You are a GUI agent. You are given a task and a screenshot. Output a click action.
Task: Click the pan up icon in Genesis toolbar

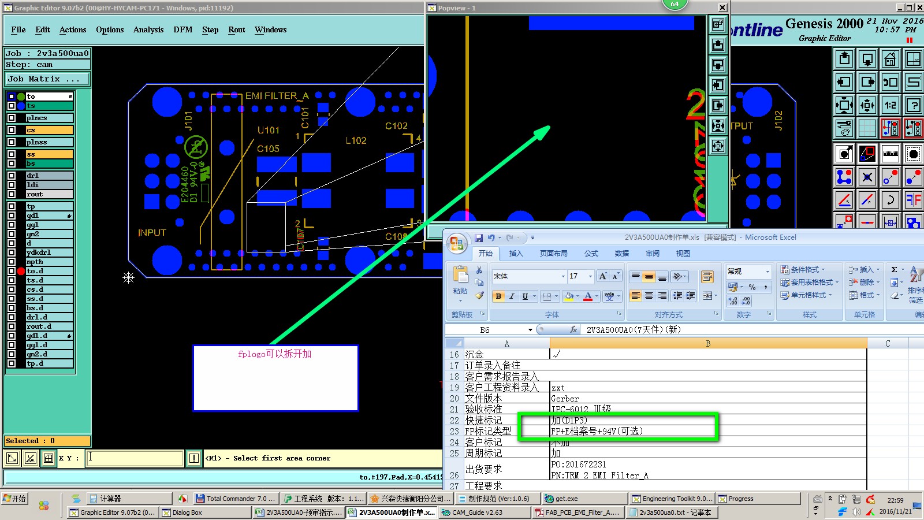[844, 59]
